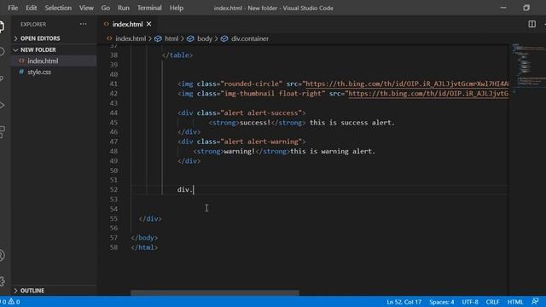Click "this is warning alert." text
Image resolution: width=546 pixels, height=307 pixels.
pos(333,152)
